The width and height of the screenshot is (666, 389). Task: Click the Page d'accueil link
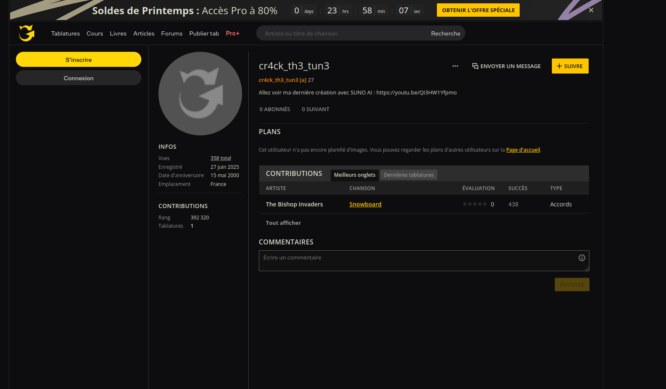pos(523,150)
